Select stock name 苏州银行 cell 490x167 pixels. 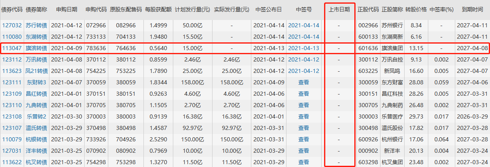pos(392,26)
